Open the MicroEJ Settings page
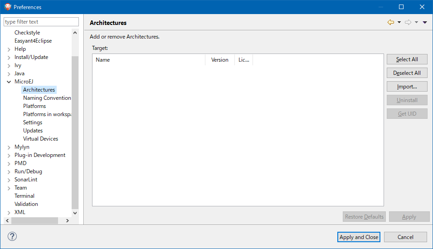Screen dimensions: 433x249 coord(33,122)
